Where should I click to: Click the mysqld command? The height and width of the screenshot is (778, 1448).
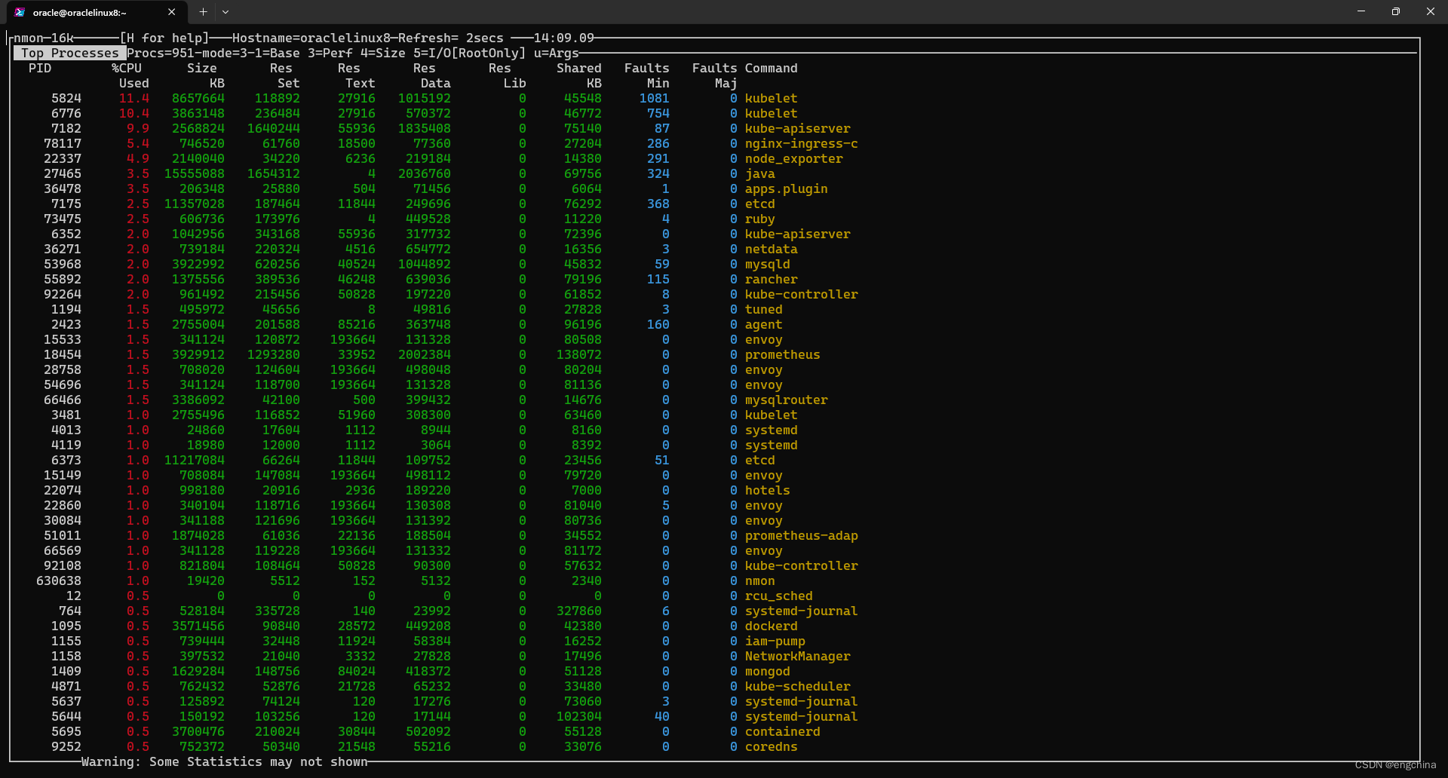click(767, 264)
